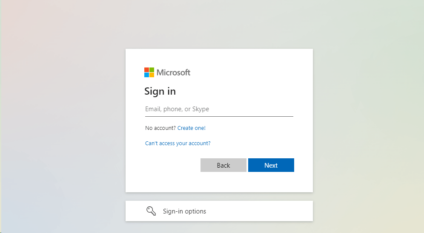Click the Microsoft wordmark text

(x=173, y=72)
